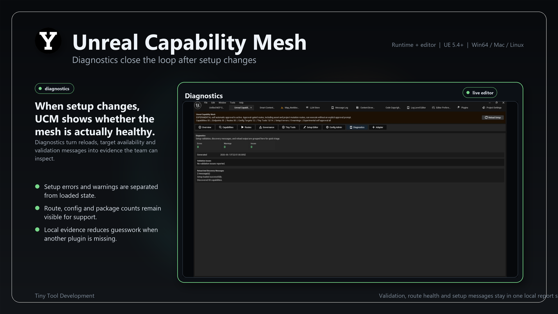Open the Setup Editor section
558x314 pixels.
tap(311, 127)
